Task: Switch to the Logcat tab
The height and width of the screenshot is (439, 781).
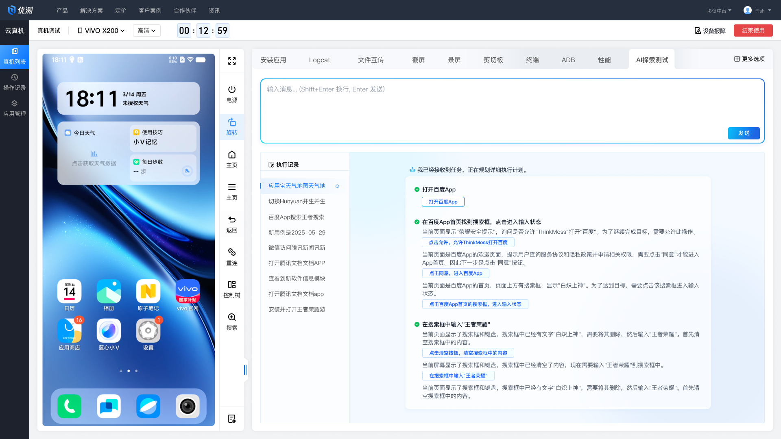Action: click(x=319, y=60)
